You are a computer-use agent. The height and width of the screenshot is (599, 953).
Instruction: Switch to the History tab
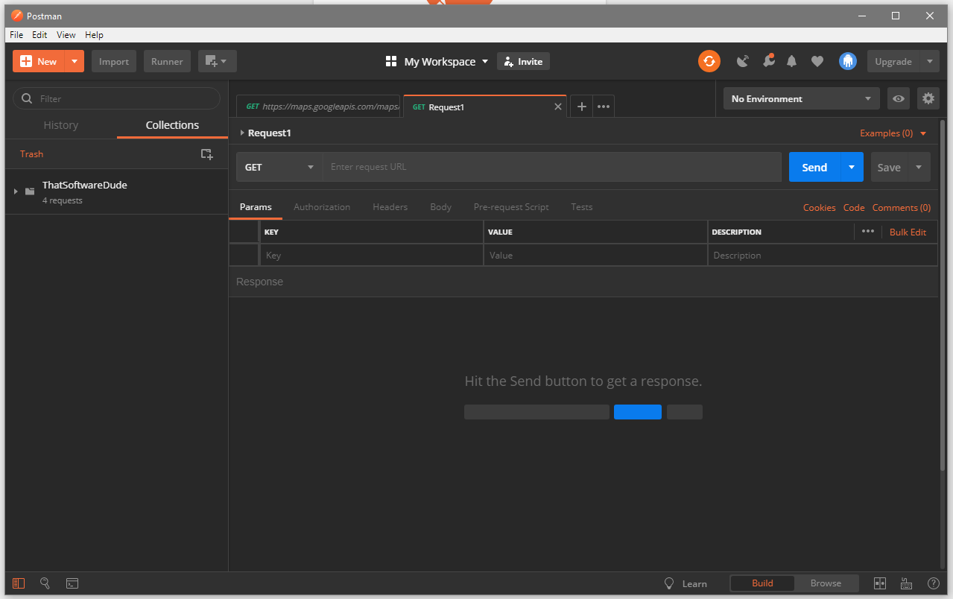click(61, 125)
